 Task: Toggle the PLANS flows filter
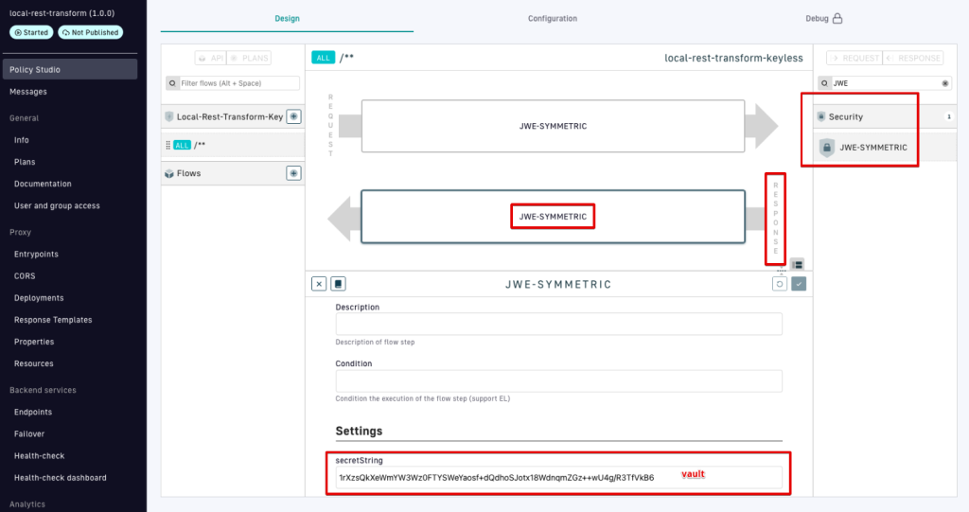coord(249,58)
